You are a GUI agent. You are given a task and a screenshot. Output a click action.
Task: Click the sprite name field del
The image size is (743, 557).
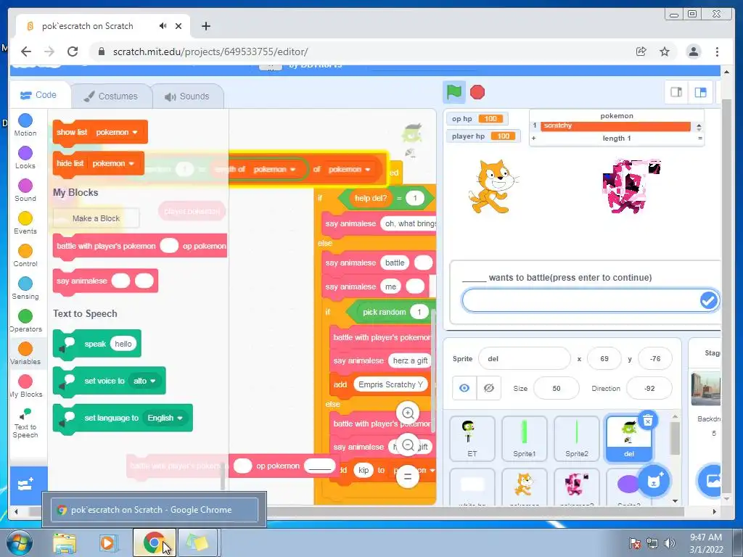(x=524, y=358)
